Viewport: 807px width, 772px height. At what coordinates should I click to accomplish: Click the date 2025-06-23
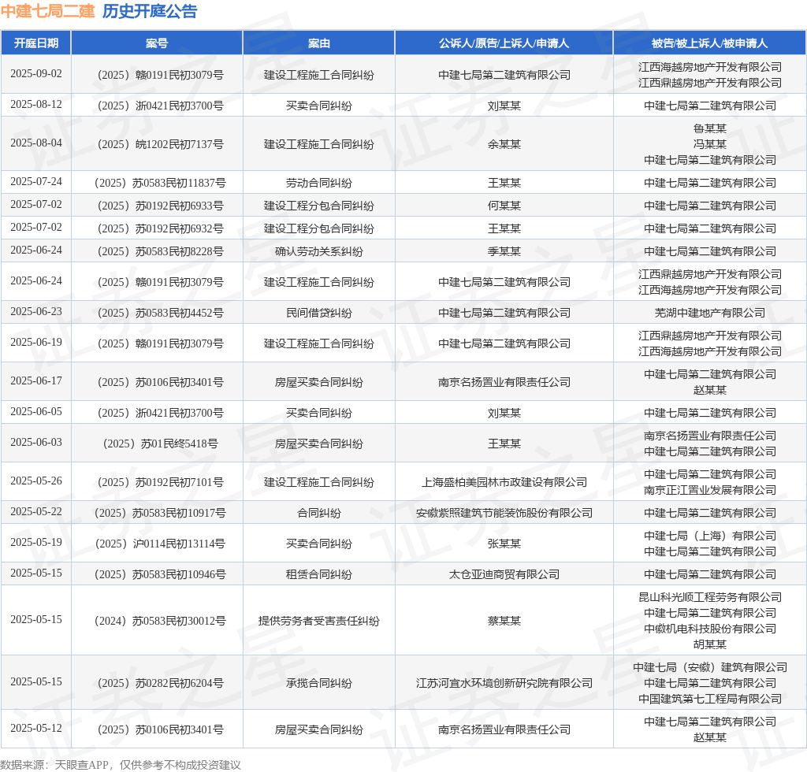tap(36, 312)
